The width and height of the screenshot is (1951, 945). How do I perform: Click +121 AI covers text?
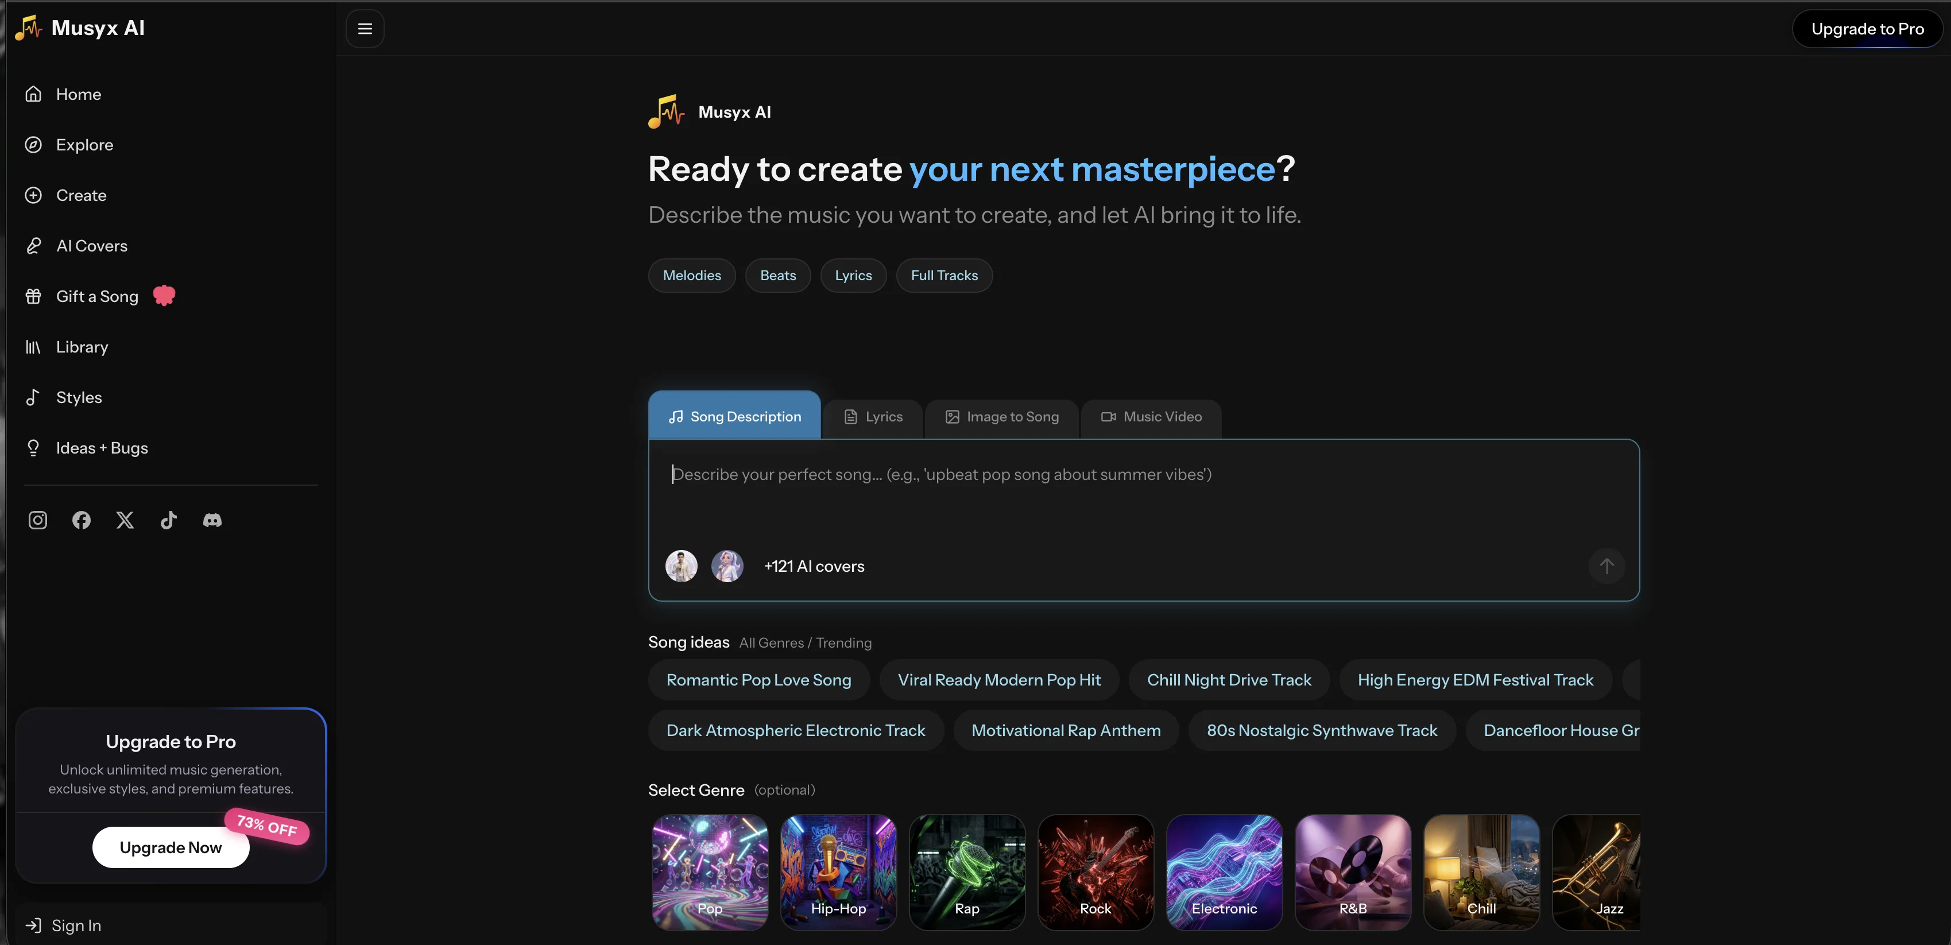[814, 567]
